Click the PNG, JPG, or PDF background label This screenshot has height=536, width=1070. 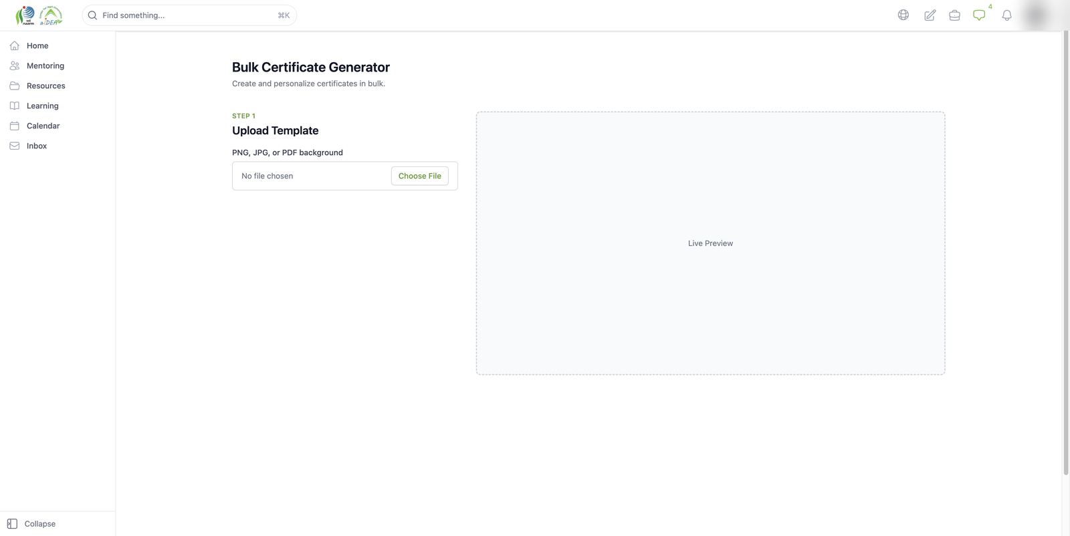(288, 152)
